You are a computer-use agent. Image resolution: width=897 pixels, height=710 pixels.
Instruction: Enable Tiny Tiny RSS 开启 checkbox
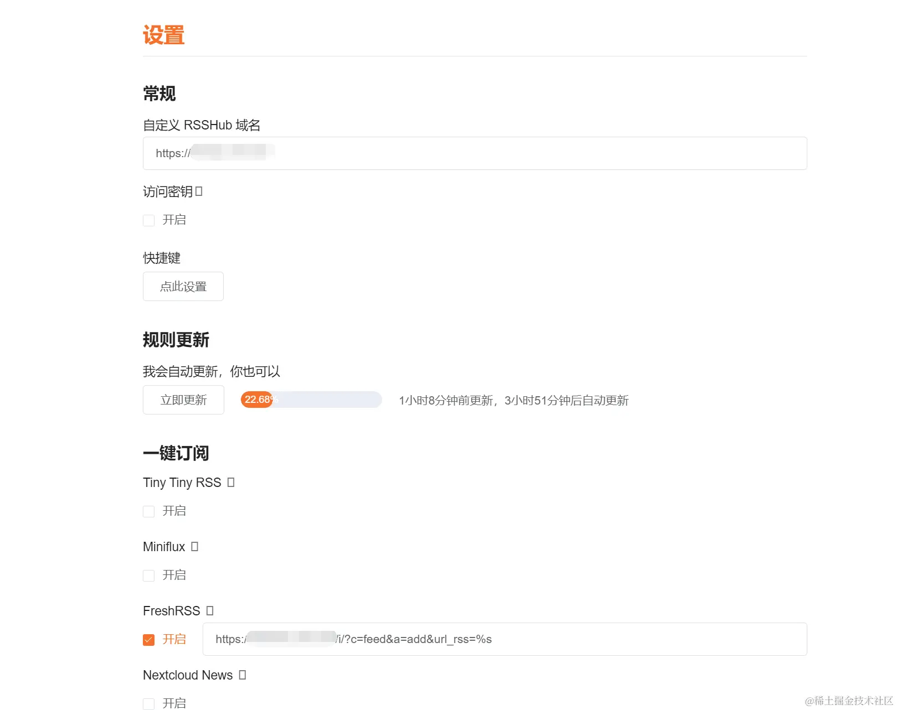pyautogui.click(x=148, y=511)
